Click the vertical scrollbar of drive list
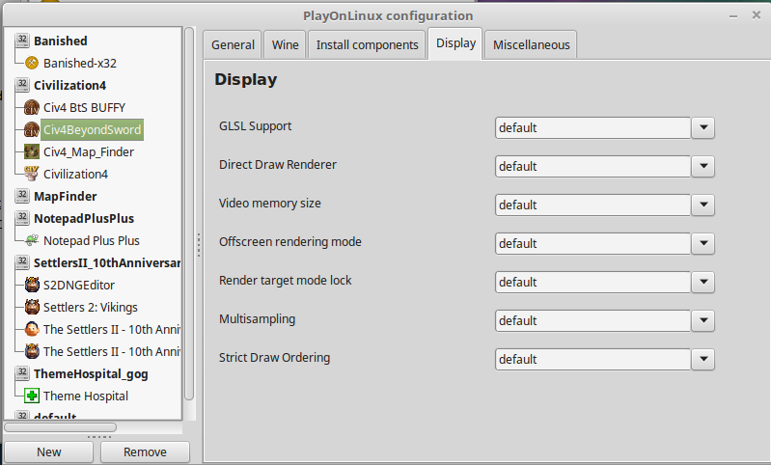Screen dimensions: 771x465 [189, 214]
